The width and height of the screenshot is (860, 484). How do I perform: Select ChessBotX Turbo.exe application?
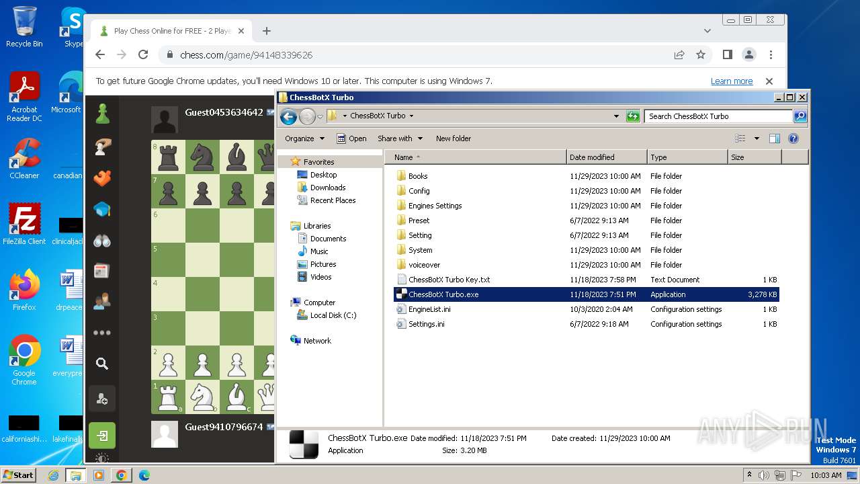[x=586, y=294]
